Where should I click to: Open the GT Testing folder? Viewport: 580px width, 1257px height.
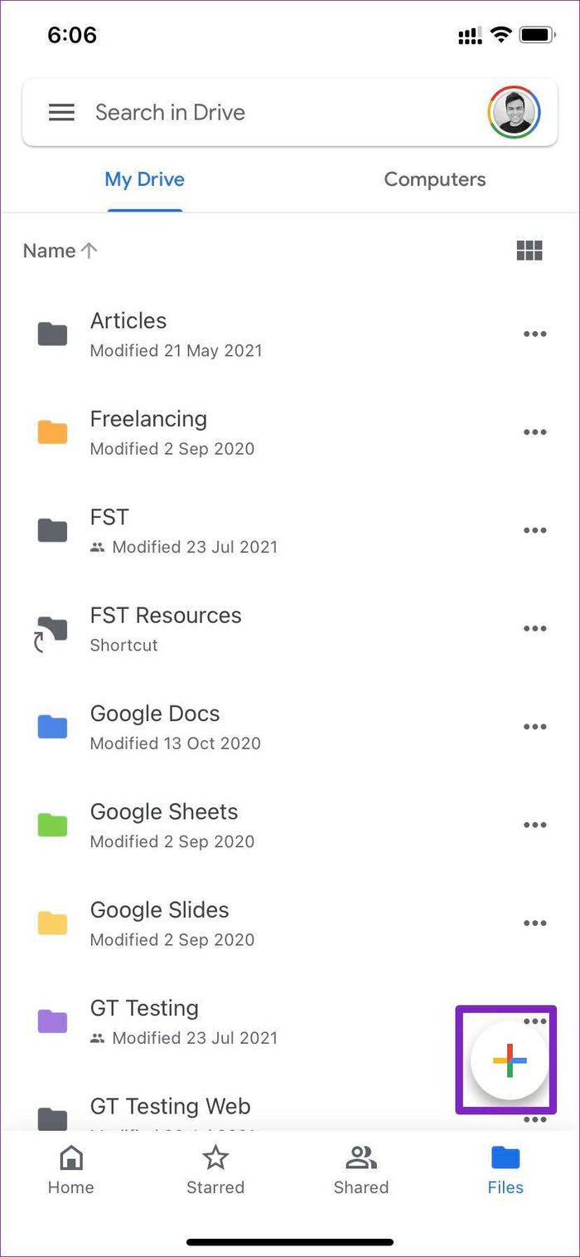tap(290, 1021)
